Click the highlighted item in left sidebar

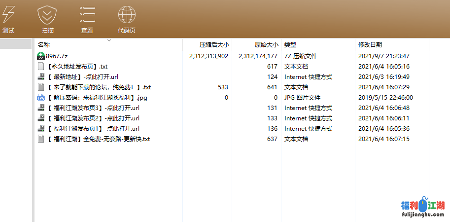(16, 44)
